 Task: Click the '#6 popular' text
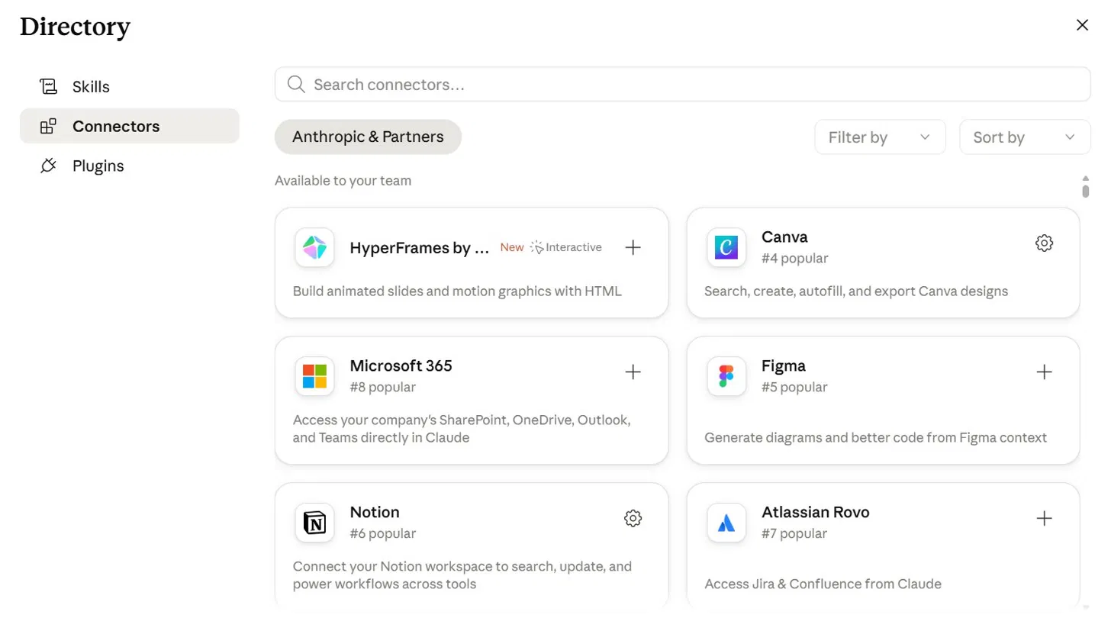pos(382,533)
